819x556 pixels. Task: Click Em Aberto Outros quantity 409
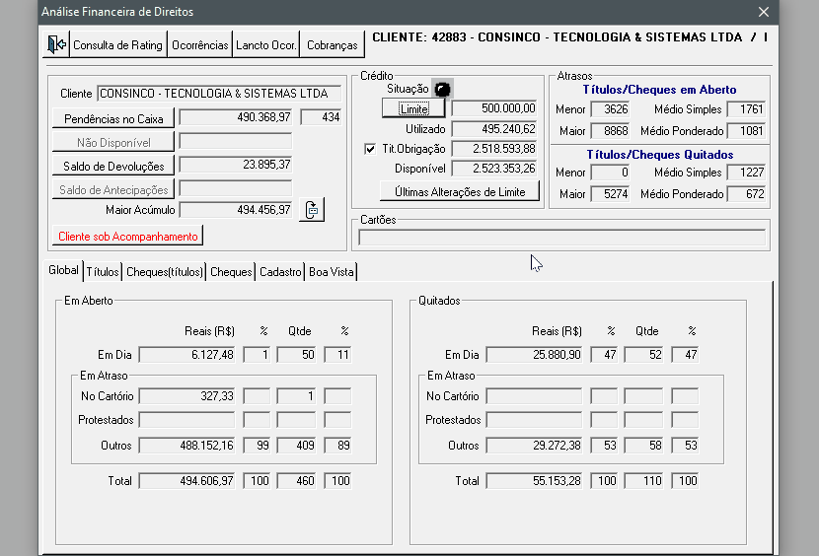296,446
